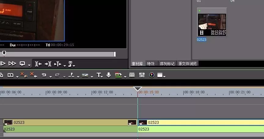Select the second highlighted 02523 video clip
The image size is (264, 139).
coord(201,122)
